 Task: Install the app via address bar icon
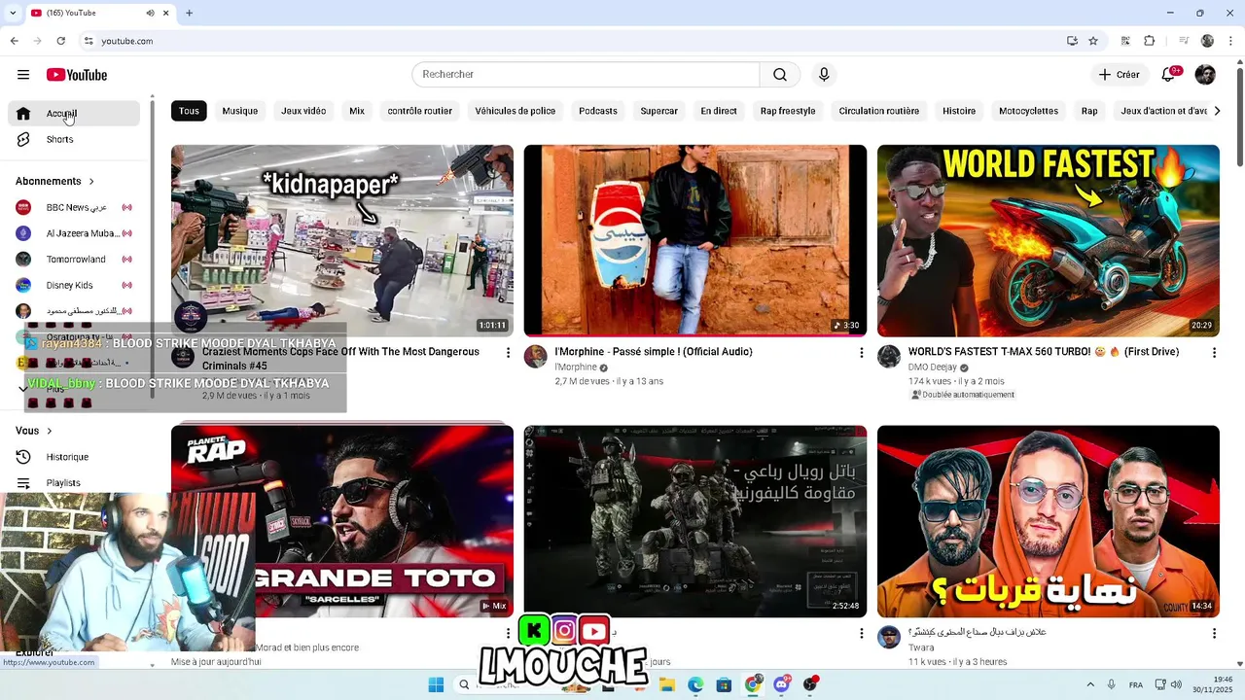1072,41
